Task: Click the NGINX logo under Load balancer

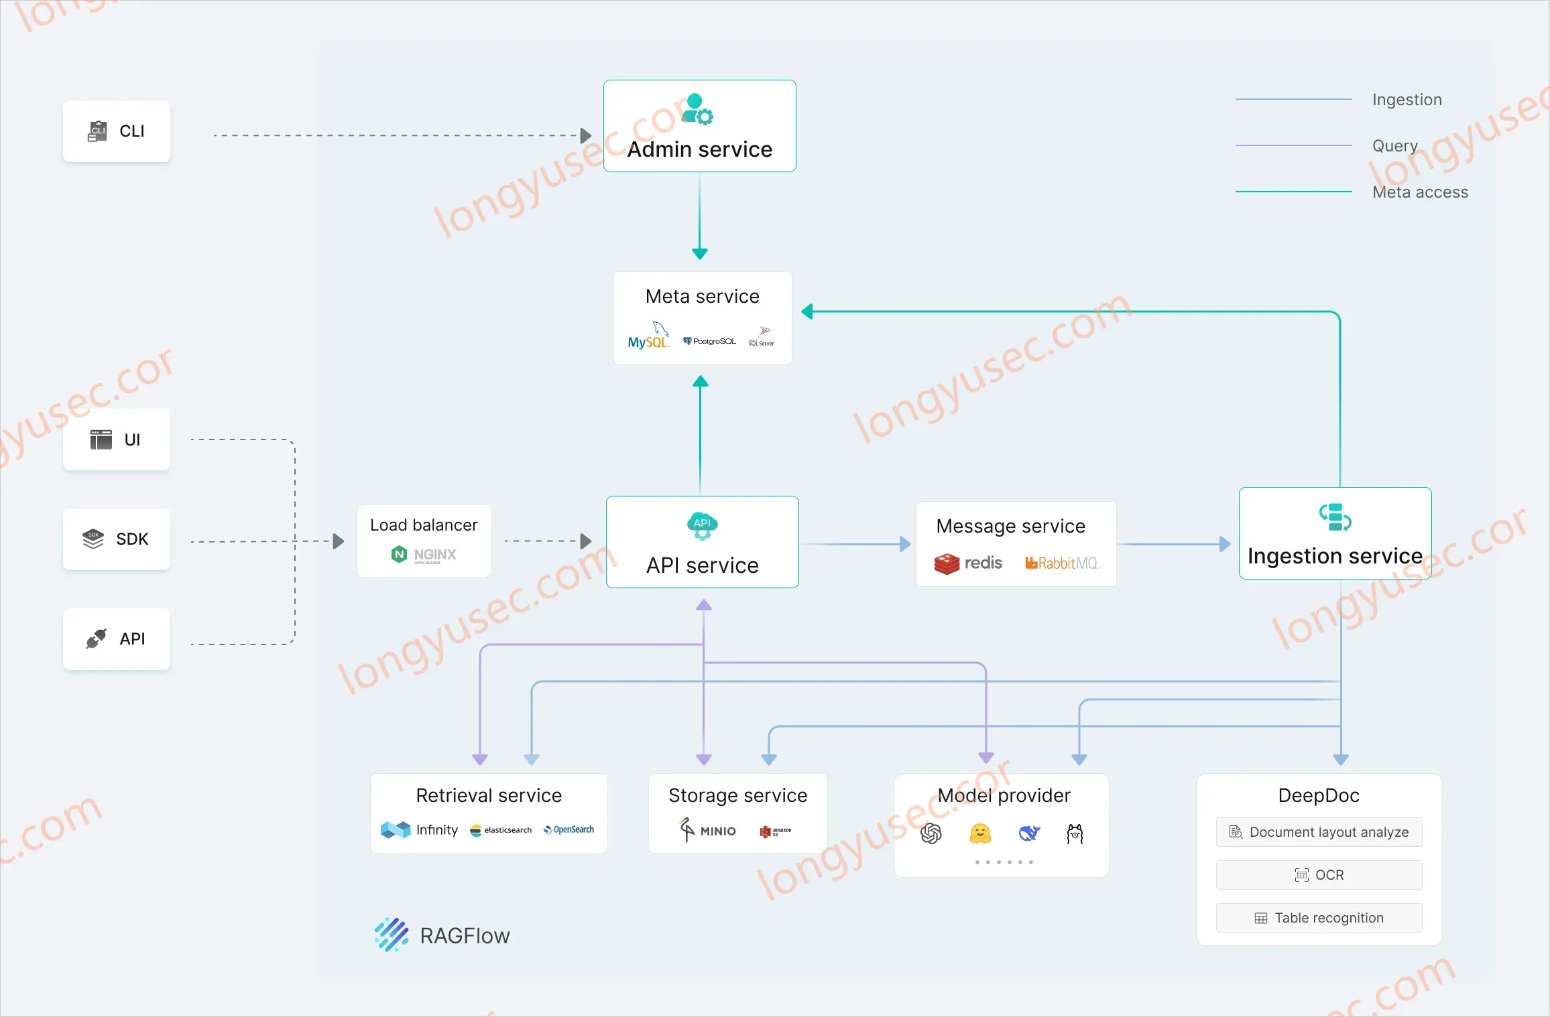Action: 424,555
